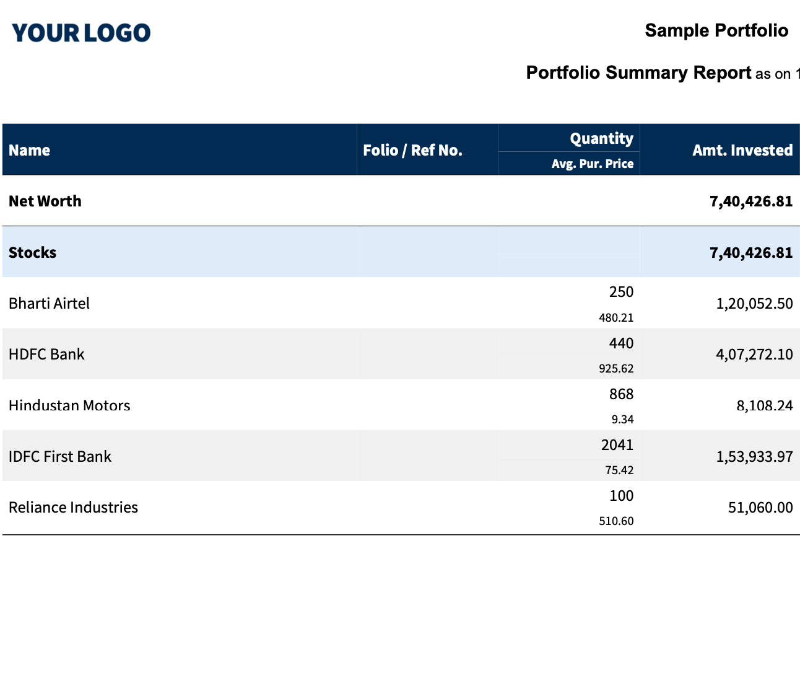
Task: Select the Net Worth row label
Action: click(x=45, y=201)
